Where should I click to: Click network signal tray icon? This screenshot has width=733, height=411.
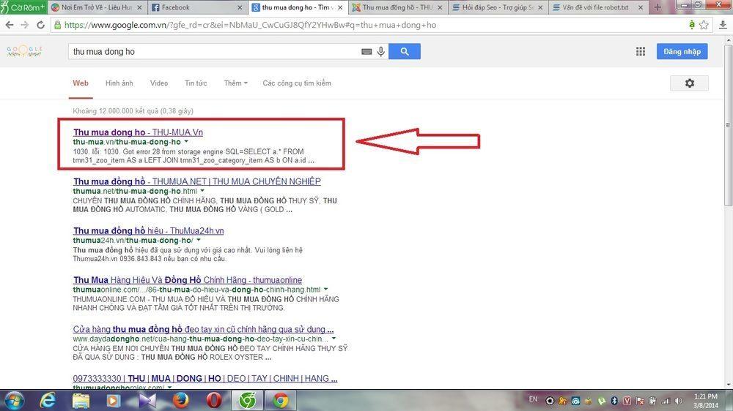point(666,401)
